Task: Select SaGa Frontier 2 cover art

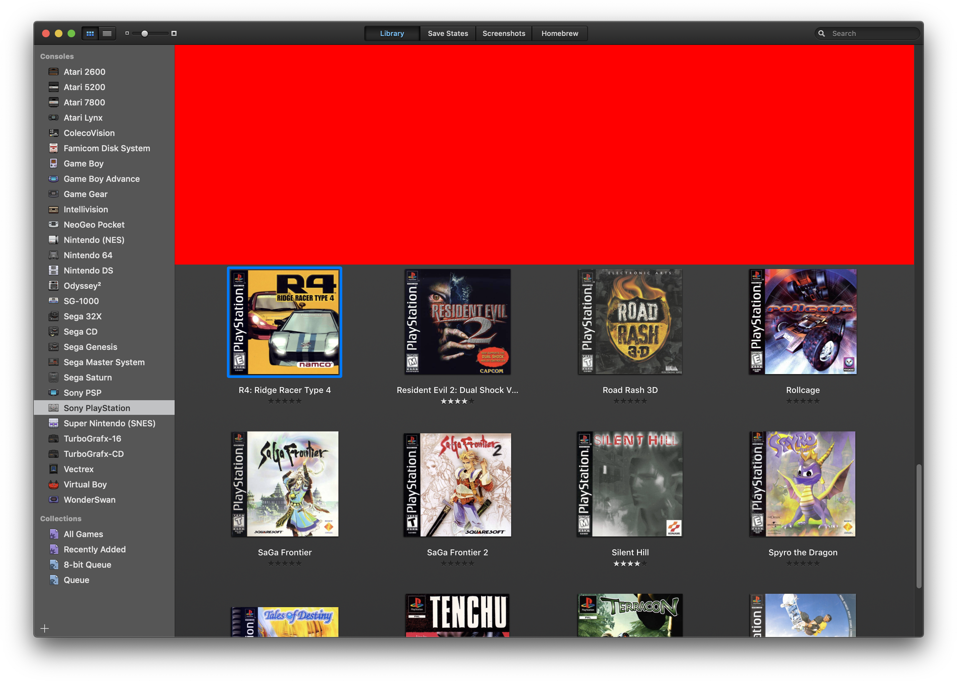Action: pos(458,485)
